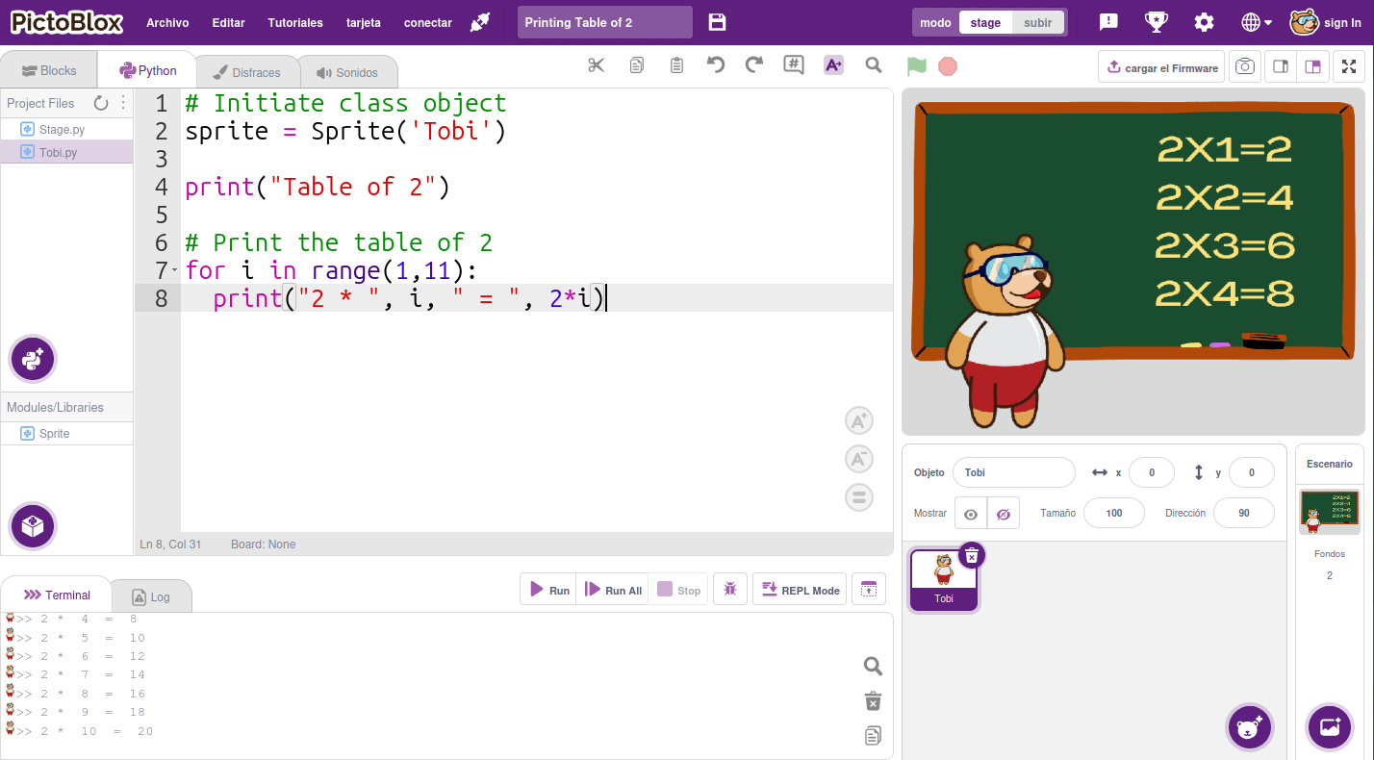Open Project Files options menu
Screen dimensions: 1374x760
click(x=123, y=103)
